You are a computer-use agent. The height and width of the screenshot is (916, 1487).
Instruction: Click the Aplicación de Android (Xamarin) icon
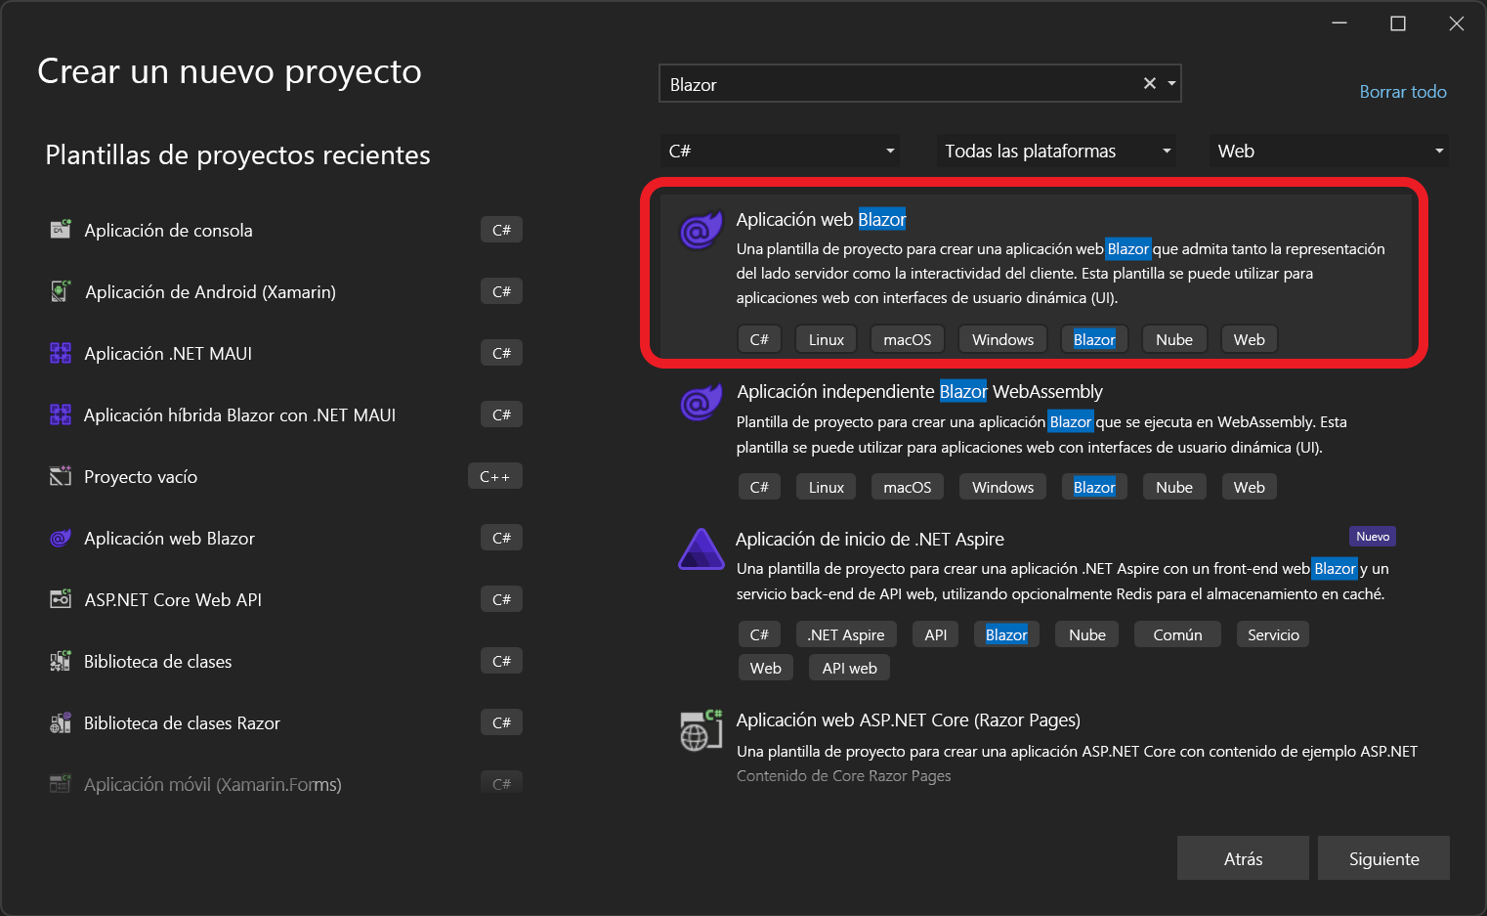[x=61, y=291]
